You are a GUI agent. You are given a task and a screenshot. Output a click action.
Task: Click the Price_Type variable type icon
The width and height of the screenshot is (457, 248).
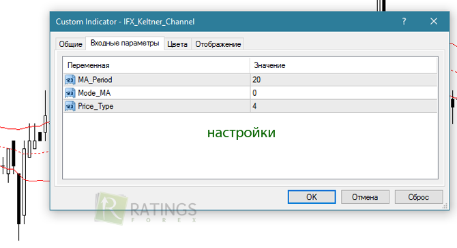[x=70, y=106]
